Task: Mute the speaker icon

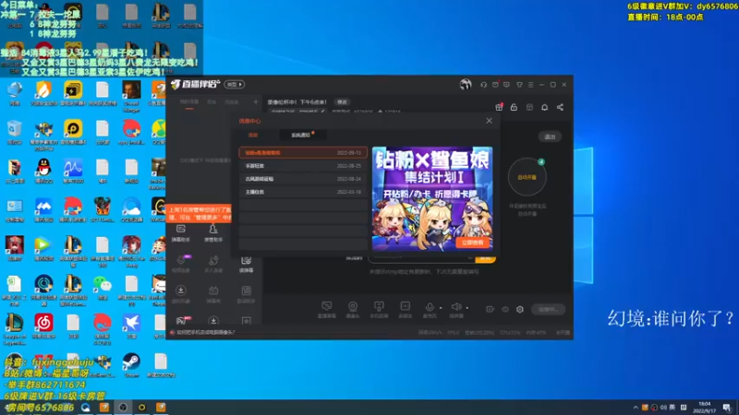Action: 456,307
